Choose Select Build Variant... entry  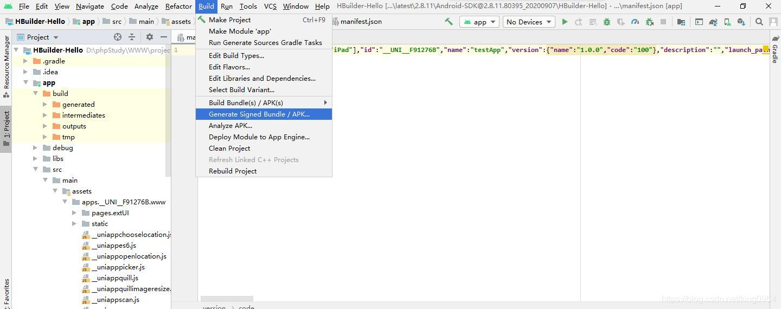coord(264,89)
